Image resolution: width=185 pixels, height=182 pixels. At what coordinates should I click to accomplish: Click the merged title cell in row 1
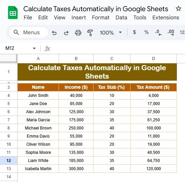[x=97, y=72]
